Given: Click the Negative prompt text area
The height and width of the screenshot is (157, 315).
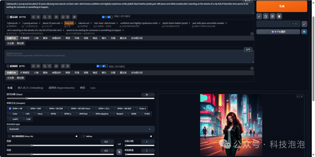Looking at the screenshot, I should [x=129, y=56].
